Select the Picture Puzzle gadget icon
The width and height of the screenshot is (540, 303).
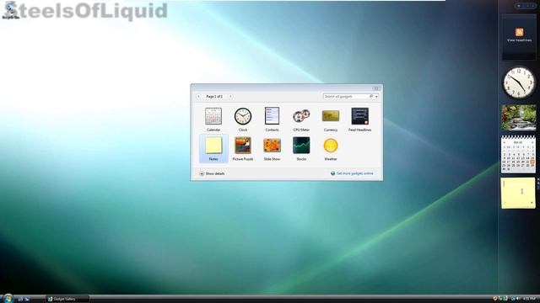(243, 146)
